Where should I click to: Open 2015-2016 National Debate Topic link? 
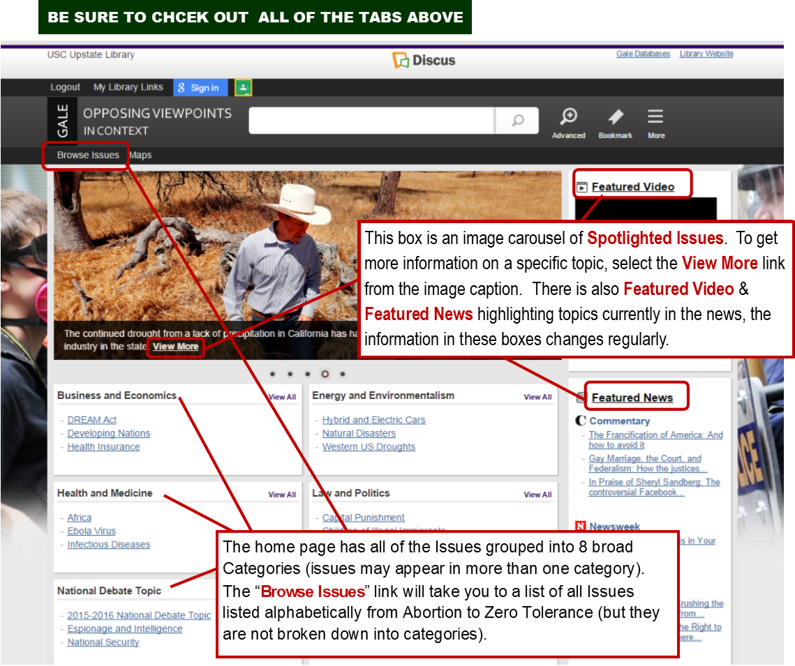tap(139, 615)
